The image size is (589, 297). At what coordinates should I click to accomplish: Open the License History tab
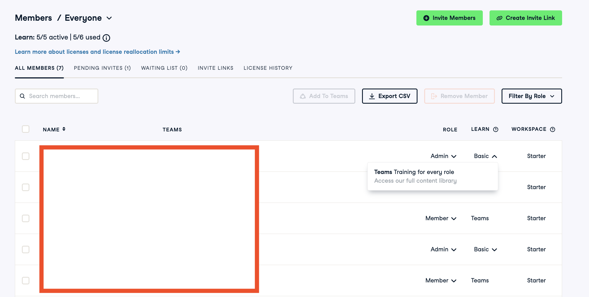click(268, 68)
